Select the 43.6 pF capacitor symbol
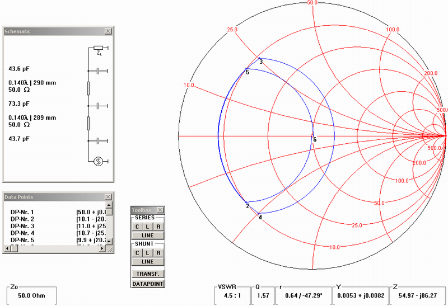Screen dimensions: 448x306 click(x=98, y=71)
